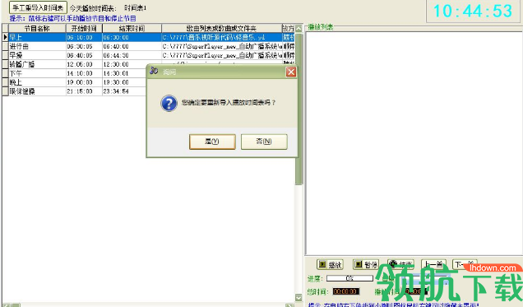
Task: Click the row selector arrow for 早上
Action: click(5, 37)
